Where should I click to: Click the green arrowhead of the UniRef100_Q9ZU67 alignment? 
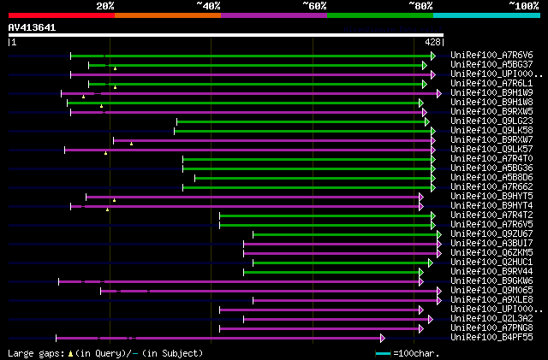click(439, 235)
